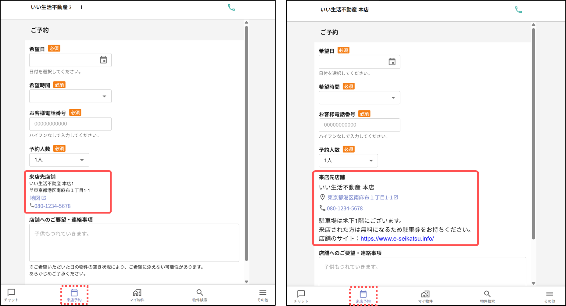Focus the 店舗へのご要望 text area in left screen

pyautogui.click(x=134, y=243)
